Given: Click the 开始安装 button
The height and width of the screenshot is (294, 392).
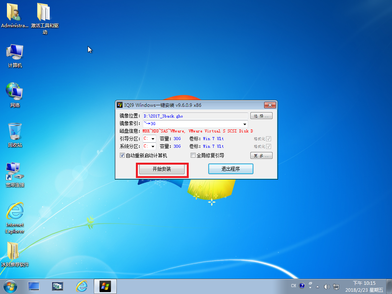Looking at the screenshot, I should (162, 169).
